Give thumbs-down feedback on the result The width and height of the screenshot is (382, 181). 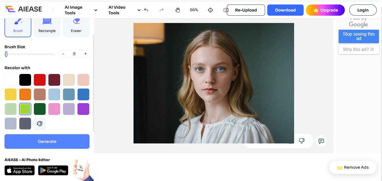[x=301, y=141]
